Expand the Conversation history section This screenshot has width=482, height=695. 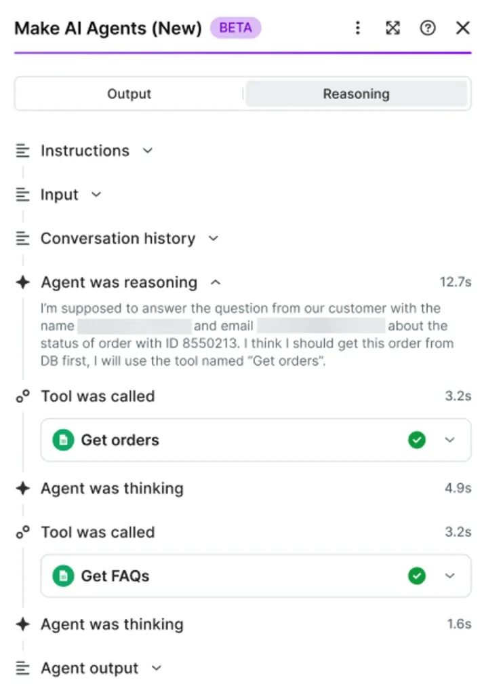click(212, 238)
